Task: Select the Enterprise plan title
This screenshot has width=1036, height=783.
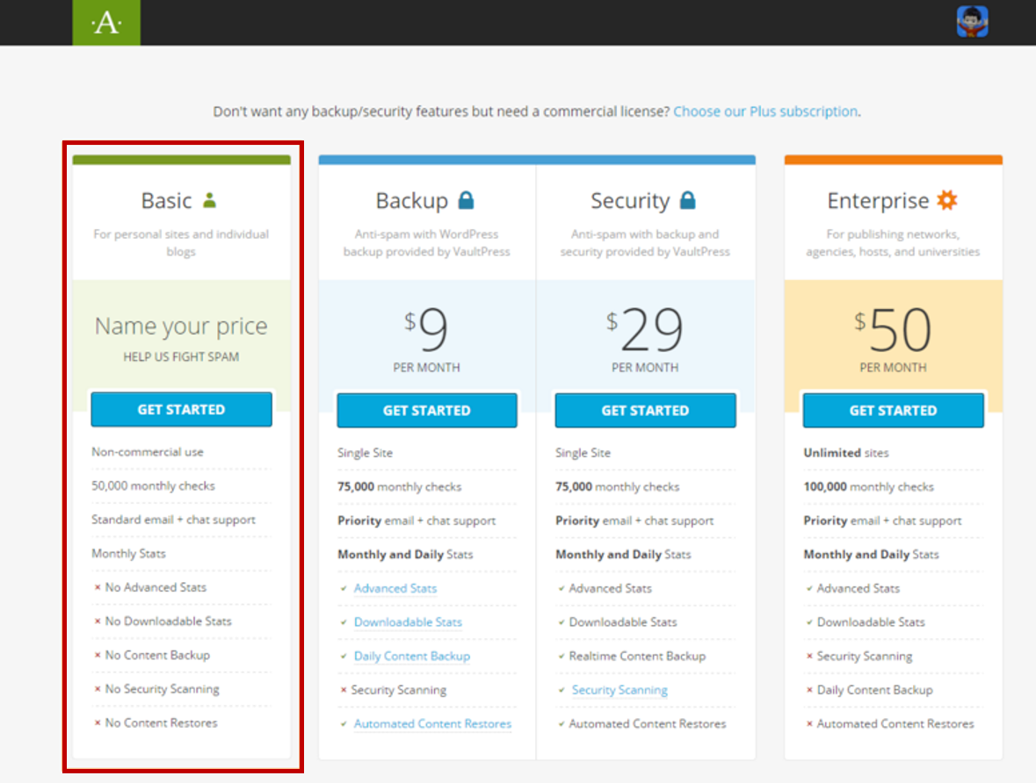Action: click(878, 201)
